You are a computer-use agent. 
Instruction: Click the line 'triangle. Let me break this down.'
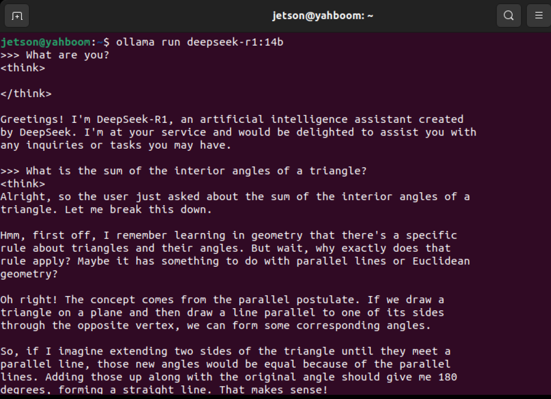click(106, 209)
